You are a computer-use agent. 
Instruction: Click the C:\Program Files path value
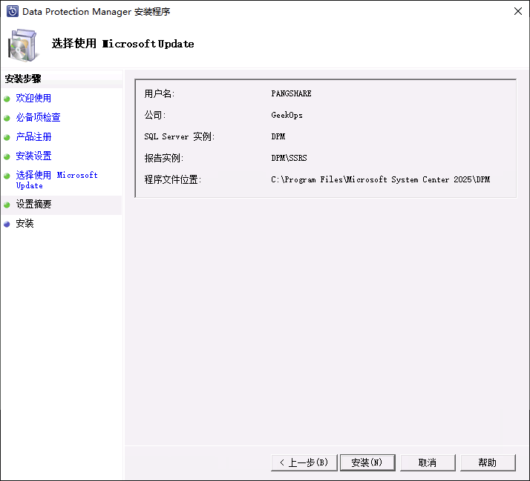pos(381,179)
